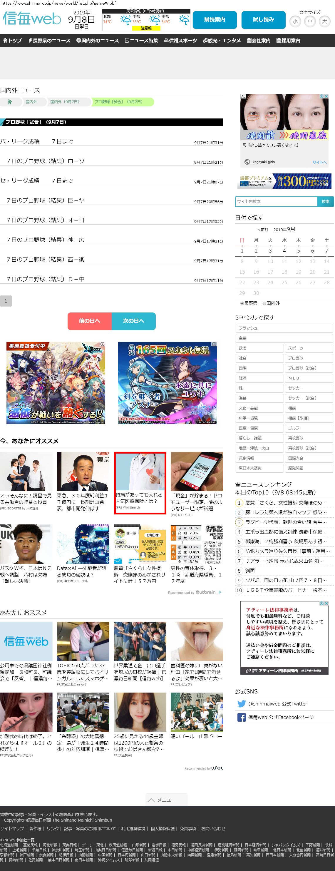335x871 pixels.
Task: Open the home icon breadcrumb
Action: [x=10, y=102]
